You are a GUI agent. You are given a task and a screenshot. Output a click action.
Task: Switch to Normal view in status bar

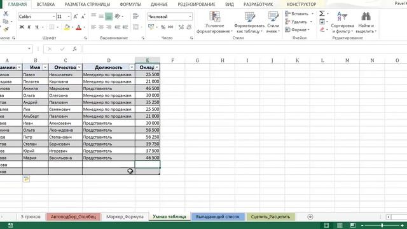coord(326,225)
